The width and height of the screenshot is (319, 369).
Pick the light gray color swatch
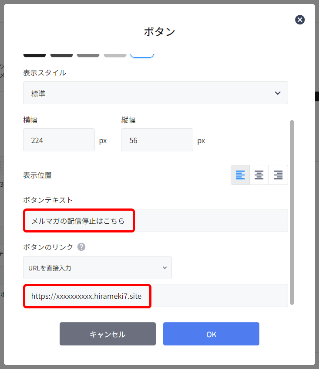pyautogui.click(x=115, y=55)
